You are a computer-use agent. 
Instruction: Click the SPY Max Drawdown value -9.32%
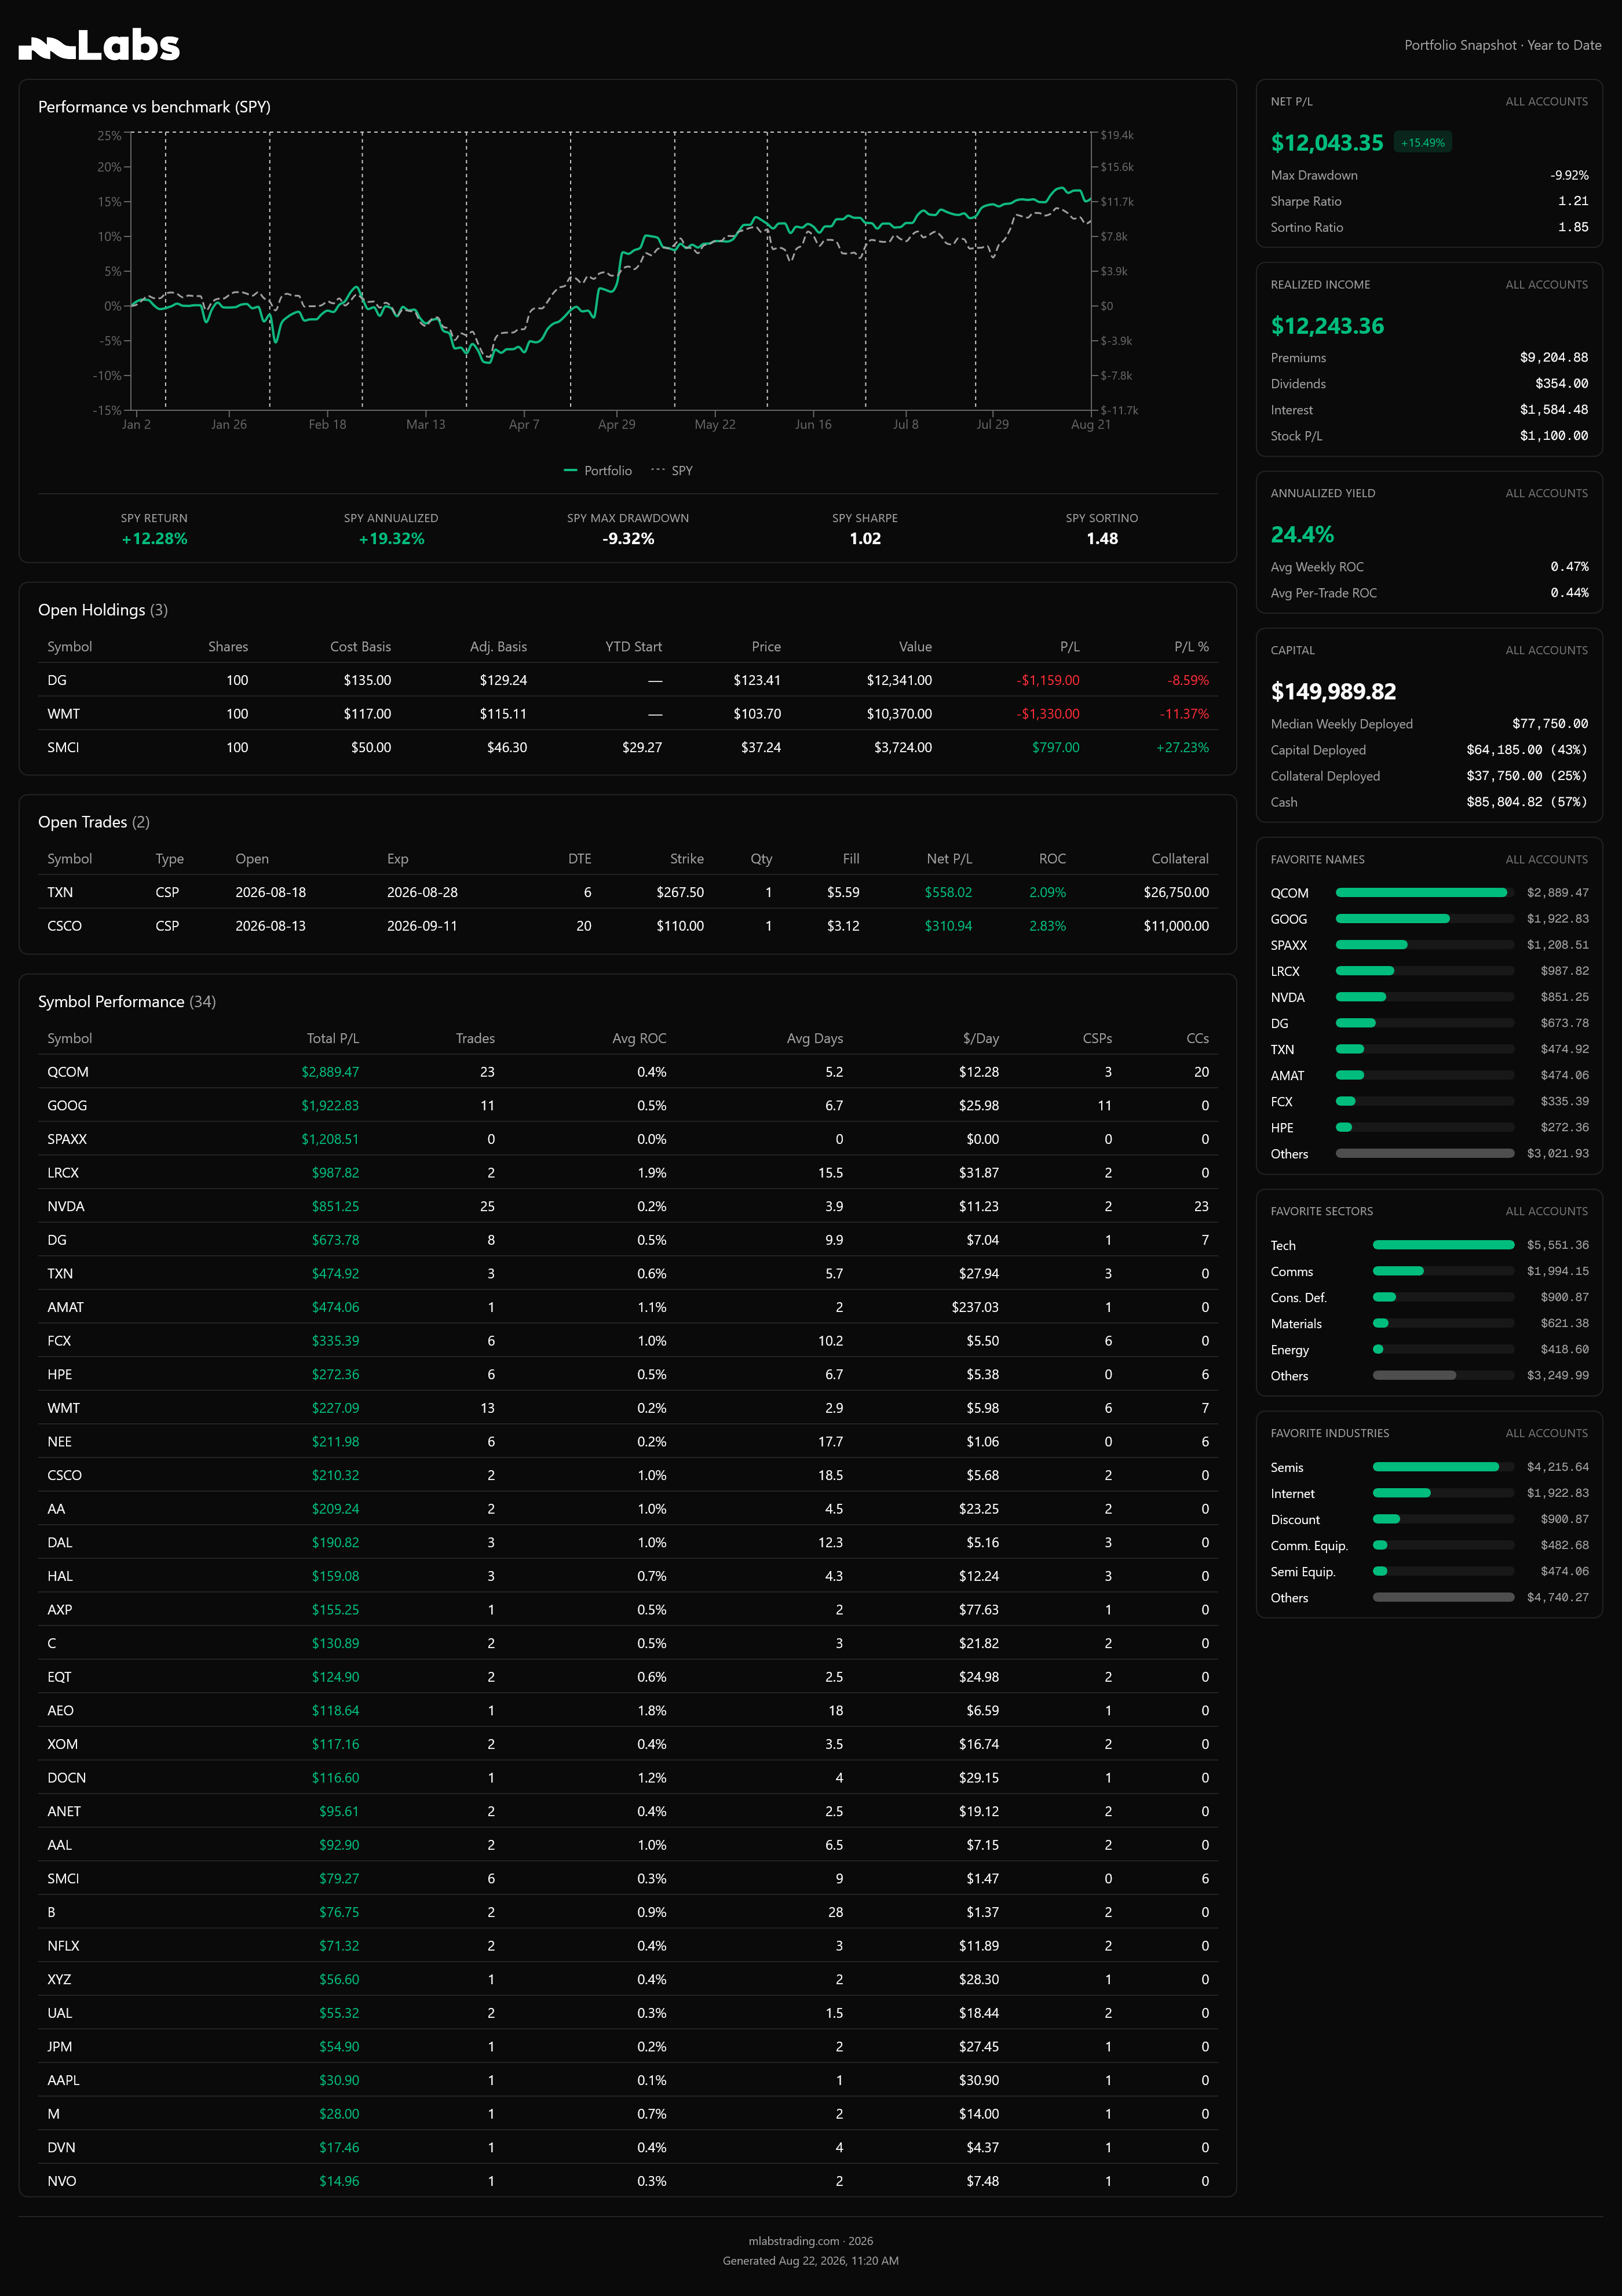[627, 539]
